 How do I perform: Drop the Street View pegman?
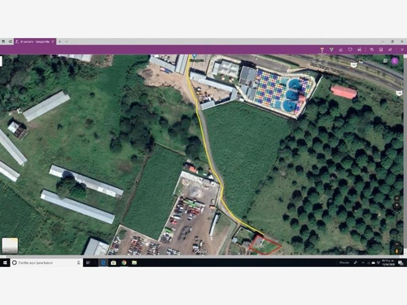pyautogui.click(x=396, y=250)
